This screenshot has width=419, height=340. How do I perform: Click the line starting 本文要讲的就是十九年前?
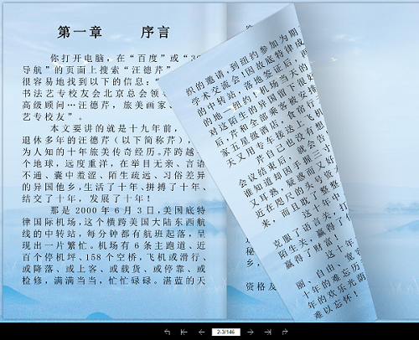coord(114,128)
